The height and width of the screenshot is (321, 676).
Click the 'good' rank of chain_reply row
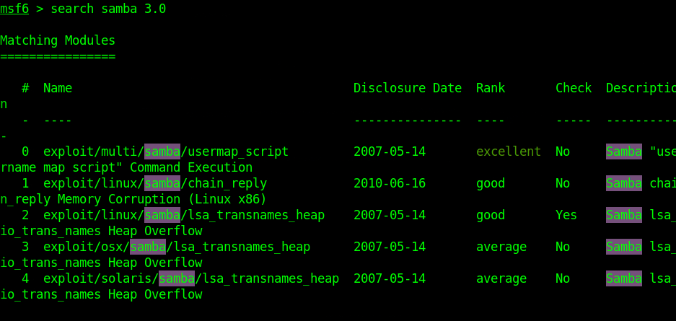[x=491, y=183]
